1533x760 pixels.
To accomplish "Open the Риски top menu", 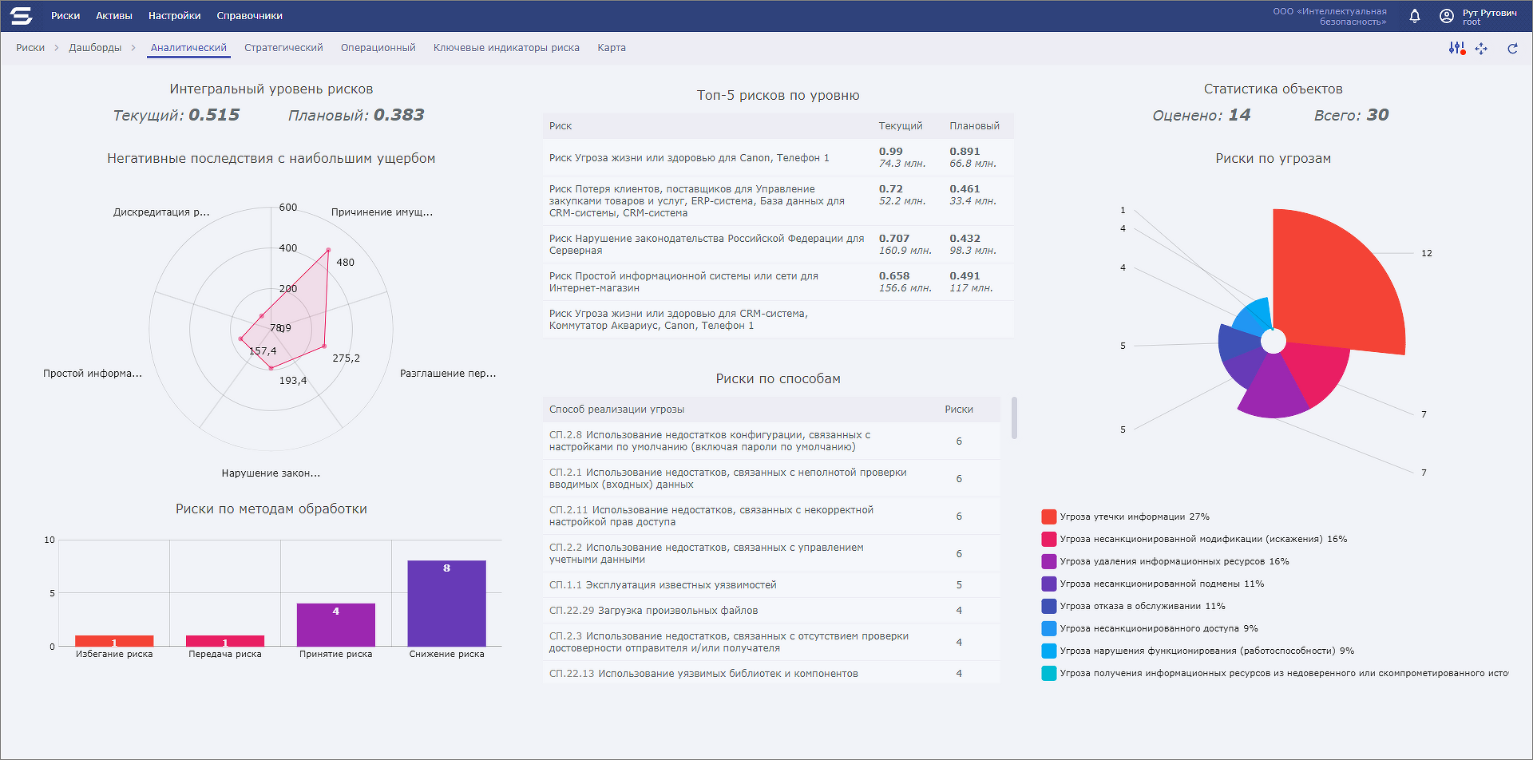I will [65, 16].
